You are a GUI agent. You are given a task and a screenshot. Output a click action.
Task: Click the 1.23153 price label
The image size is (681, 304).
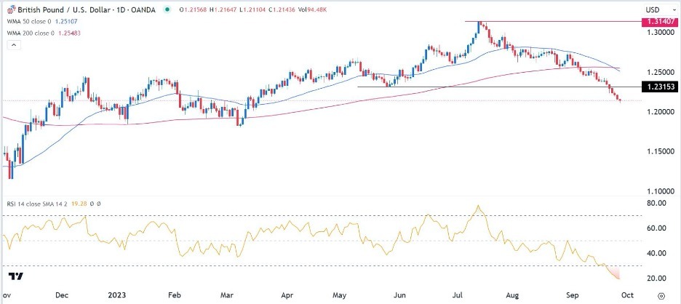coord(660,87)
